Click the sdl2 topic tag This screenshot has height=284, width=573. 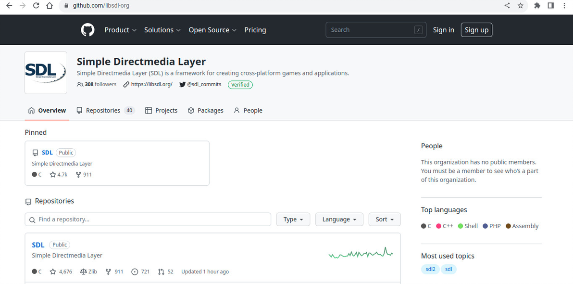[x=430, y=269]
